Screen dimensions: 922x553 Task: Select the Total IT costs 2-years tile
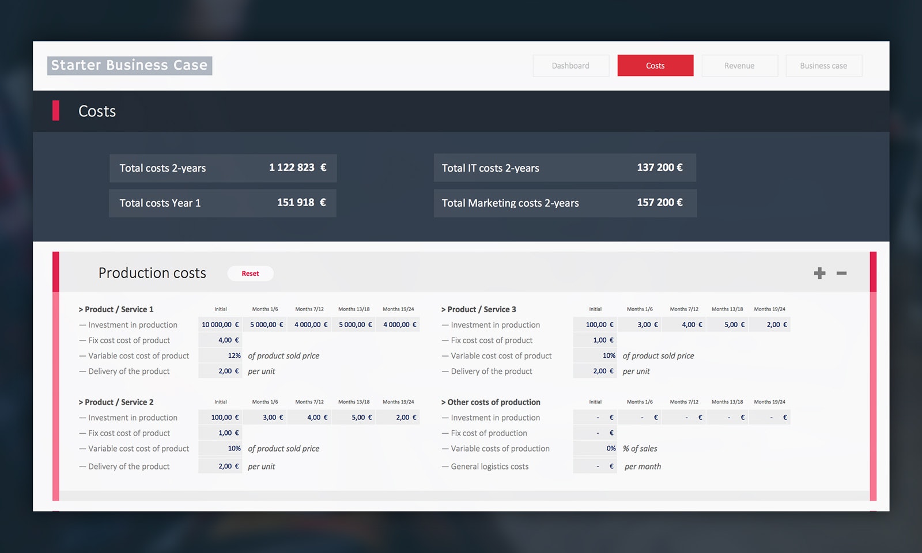pyautogui.click(x=564, y=168)
